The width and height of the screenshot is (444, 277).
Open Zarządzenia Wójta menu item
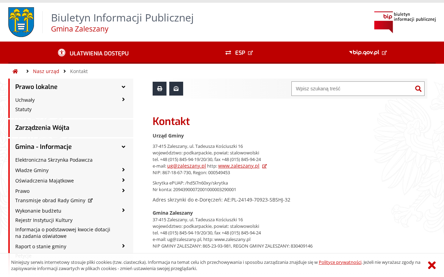pyautogui.click(x=42, y=128)
